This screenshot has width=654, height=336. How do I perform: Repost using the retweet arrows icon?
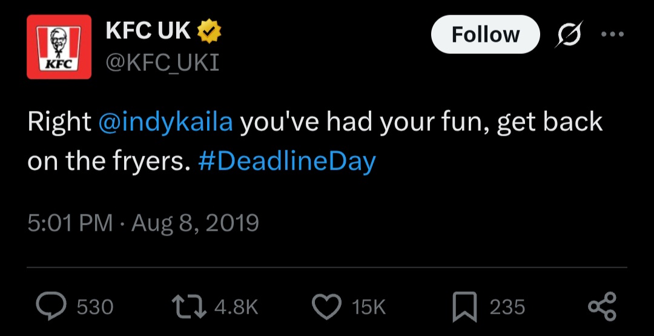pos(190,307)
